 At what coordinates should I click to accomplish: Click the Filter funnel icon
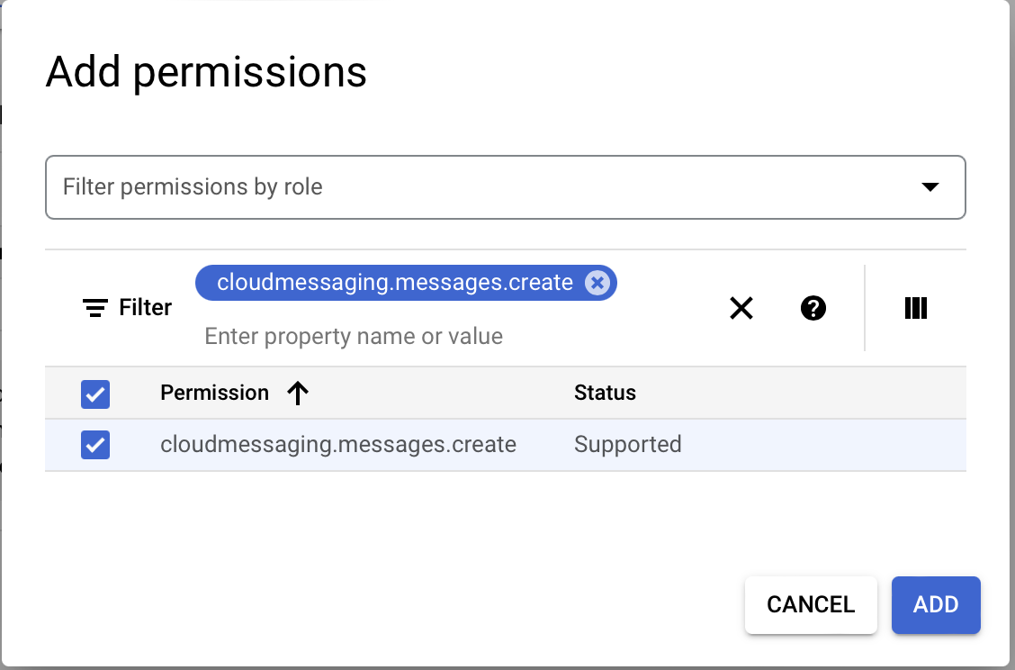[x=95, y=307]
